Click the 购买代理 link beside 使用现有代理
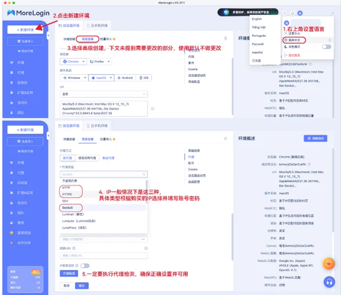The width and height of the screenshot is (347, 295). pyautogui.click(x=108, y=158)
